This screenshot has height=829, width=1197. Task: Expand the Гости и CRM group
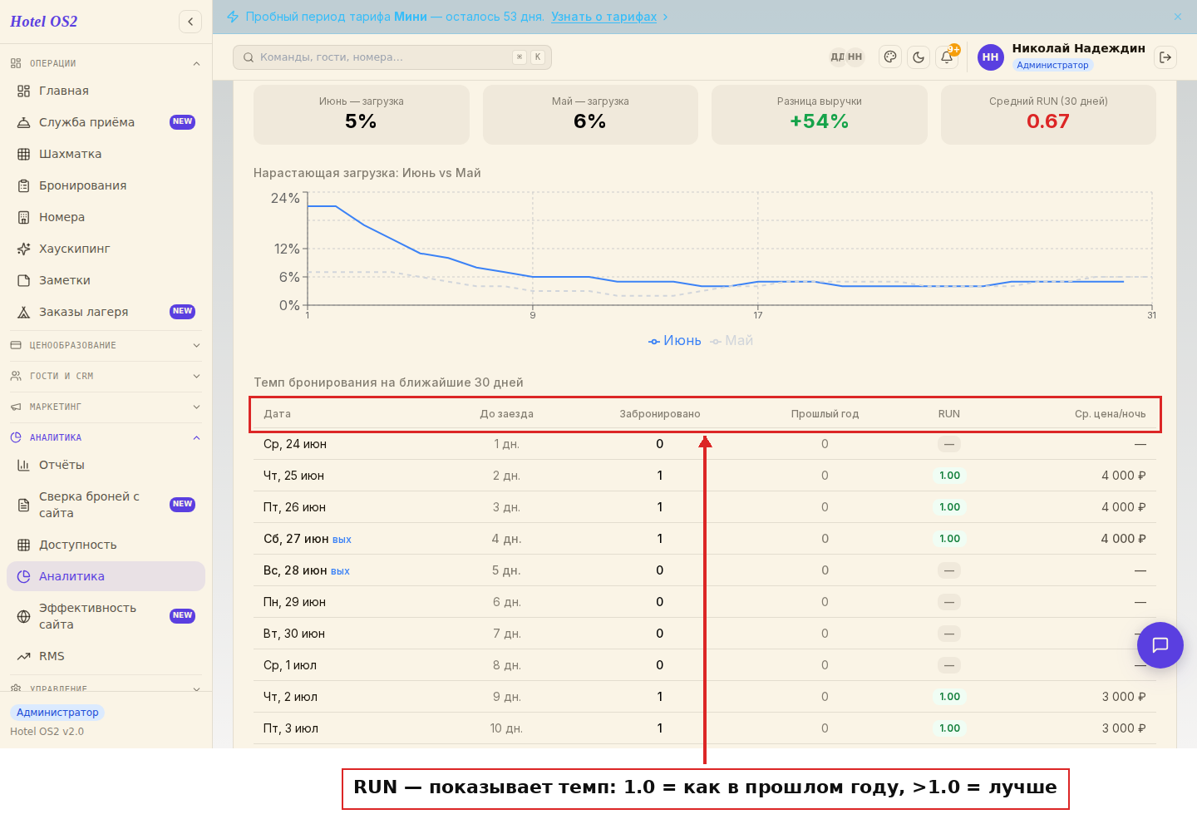[x=106, y=376]
